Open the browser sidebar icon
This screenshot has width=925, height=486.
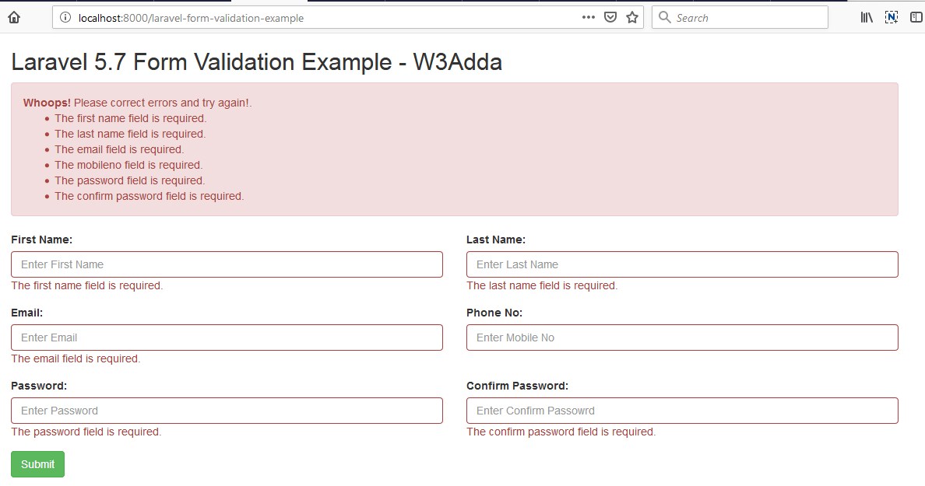916,16
